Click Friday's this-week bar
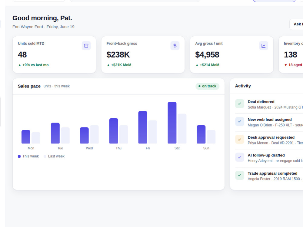303x227 pixels. point(143,127)
